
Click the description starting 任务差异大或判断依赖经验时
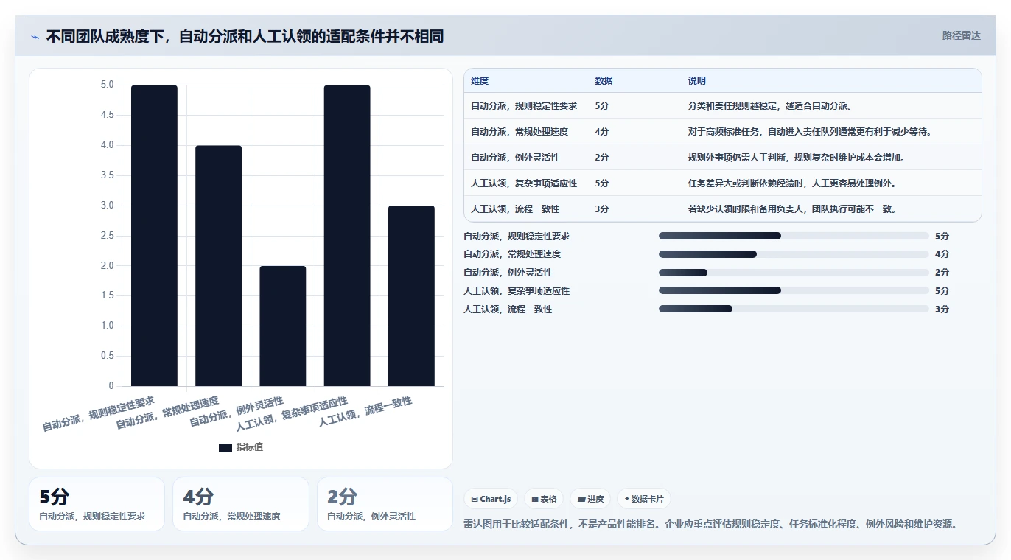click(792, 183)
